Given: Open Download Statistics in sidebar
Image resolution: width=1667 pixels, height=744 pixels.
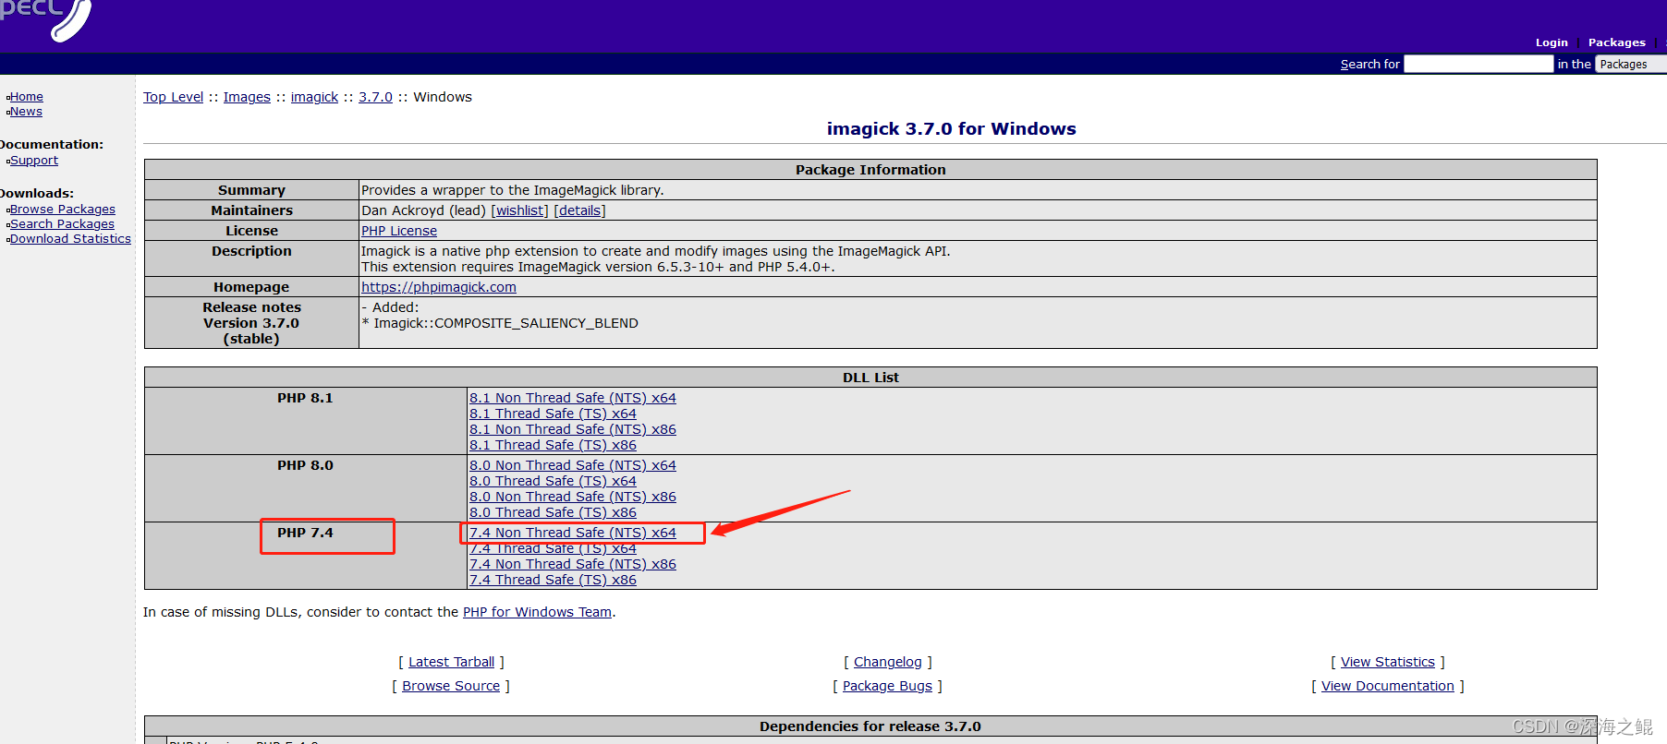Looking at the screenshot, I should [x=70, y=239].
